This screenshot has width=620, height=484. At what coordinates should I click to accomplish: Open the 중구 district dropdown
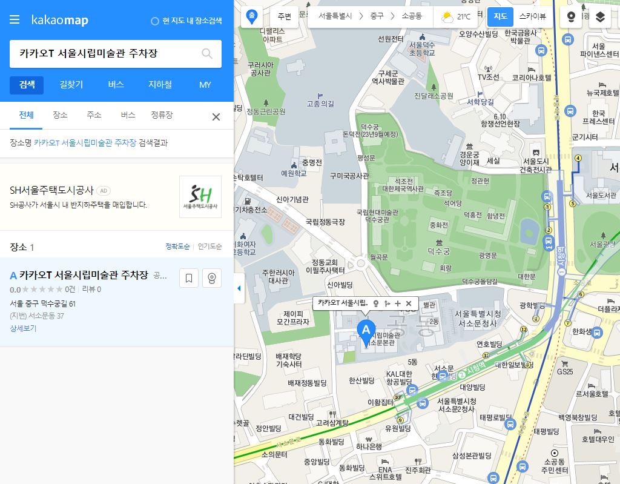377,16
